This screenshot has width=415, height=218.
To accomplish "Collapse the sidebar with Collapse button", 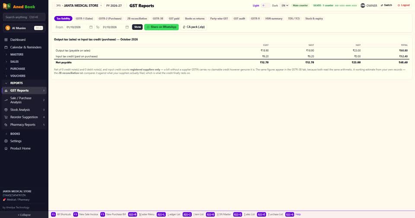I will point(24,215).
